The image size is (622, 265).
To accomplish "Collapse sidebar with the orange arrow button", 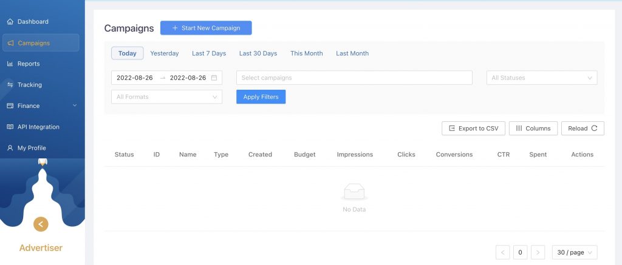I will coord(41,224).
